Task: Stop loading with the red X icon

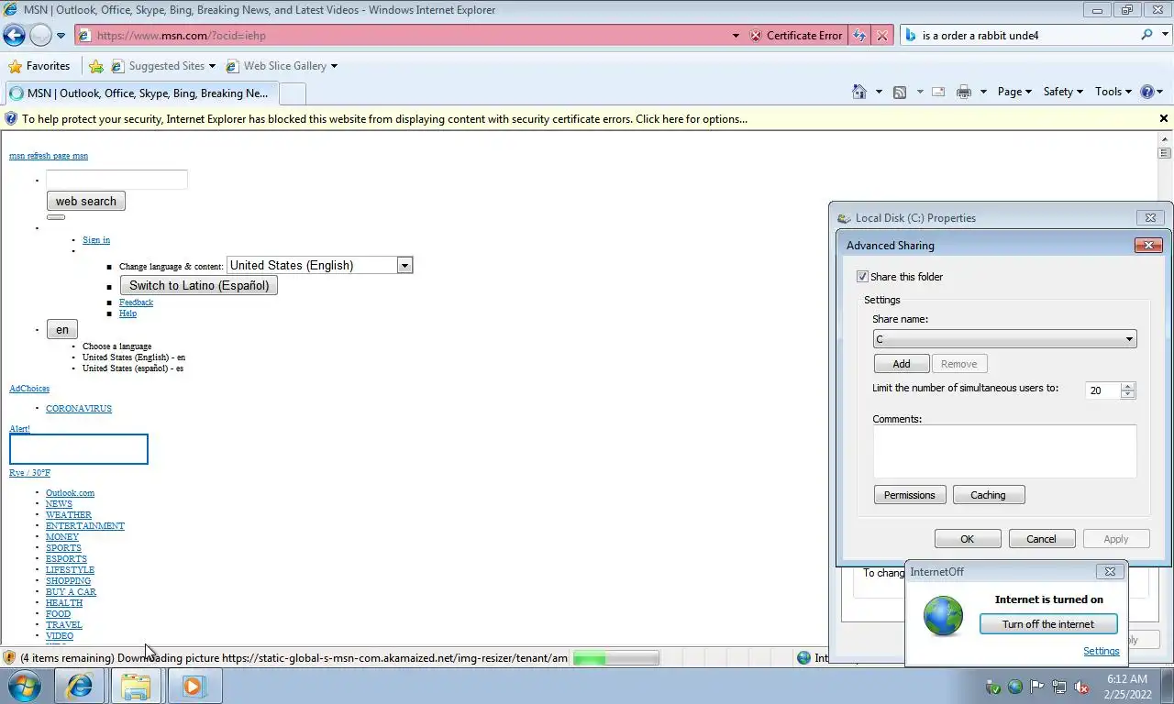Action: [x=881, y=36]
